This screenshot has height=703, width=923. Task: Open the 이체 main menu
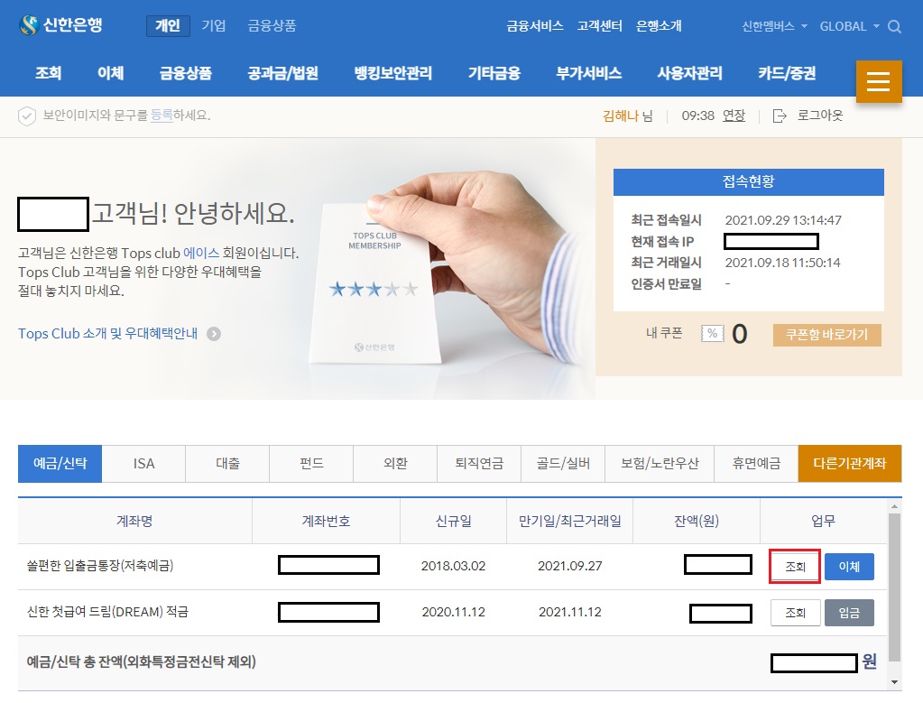[111, 73]
